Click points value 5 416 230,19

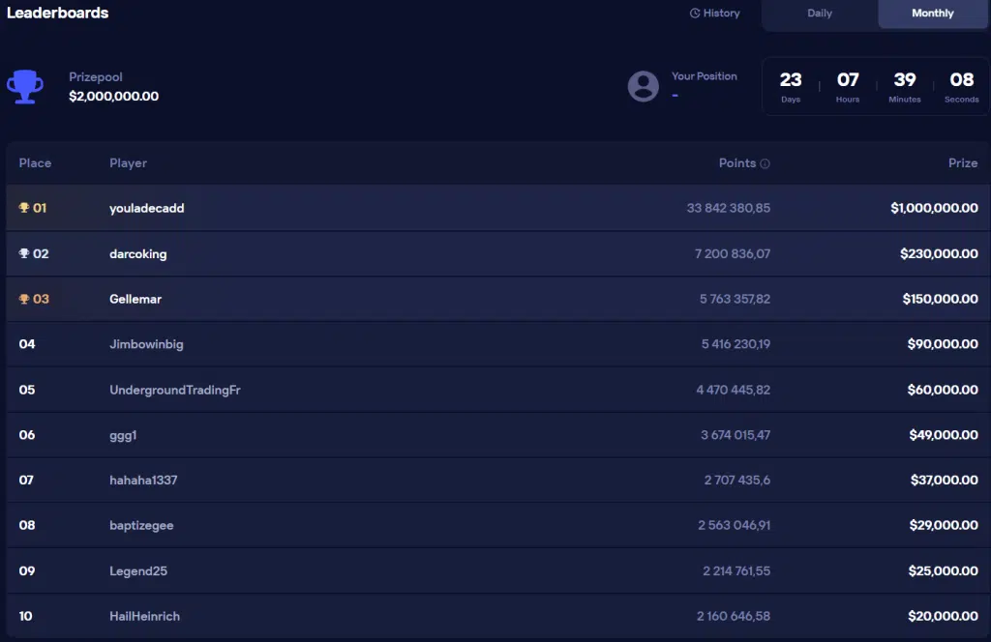(736, 344)
